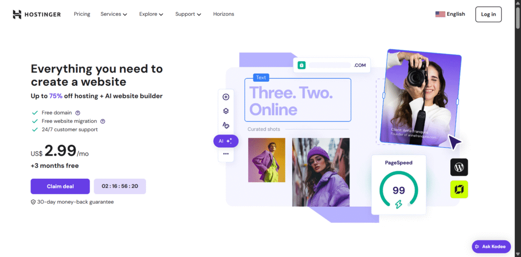Click the green padlock icon in URL bar
The image size is (521, 257).
[301, 65]
